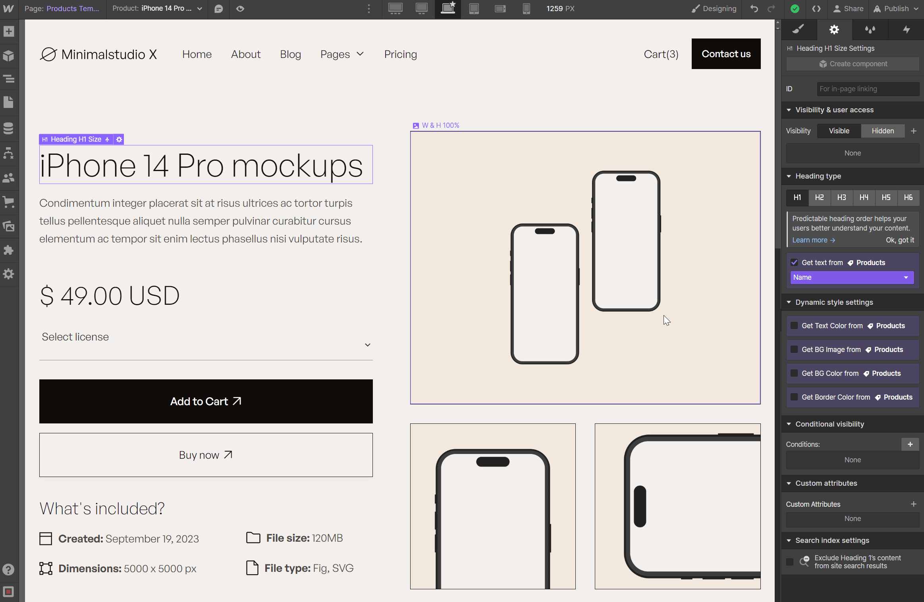
Task: Open the Add Elements panel
Action: [8, 31]
